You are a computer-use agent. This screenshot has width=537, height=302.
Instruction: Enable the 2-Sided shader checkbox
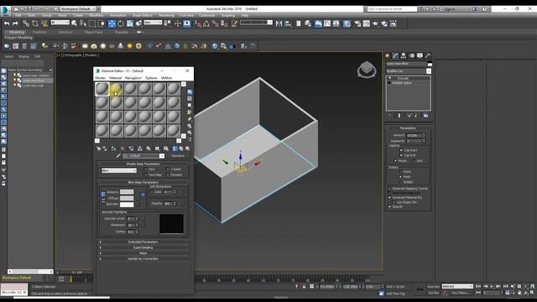168,169
